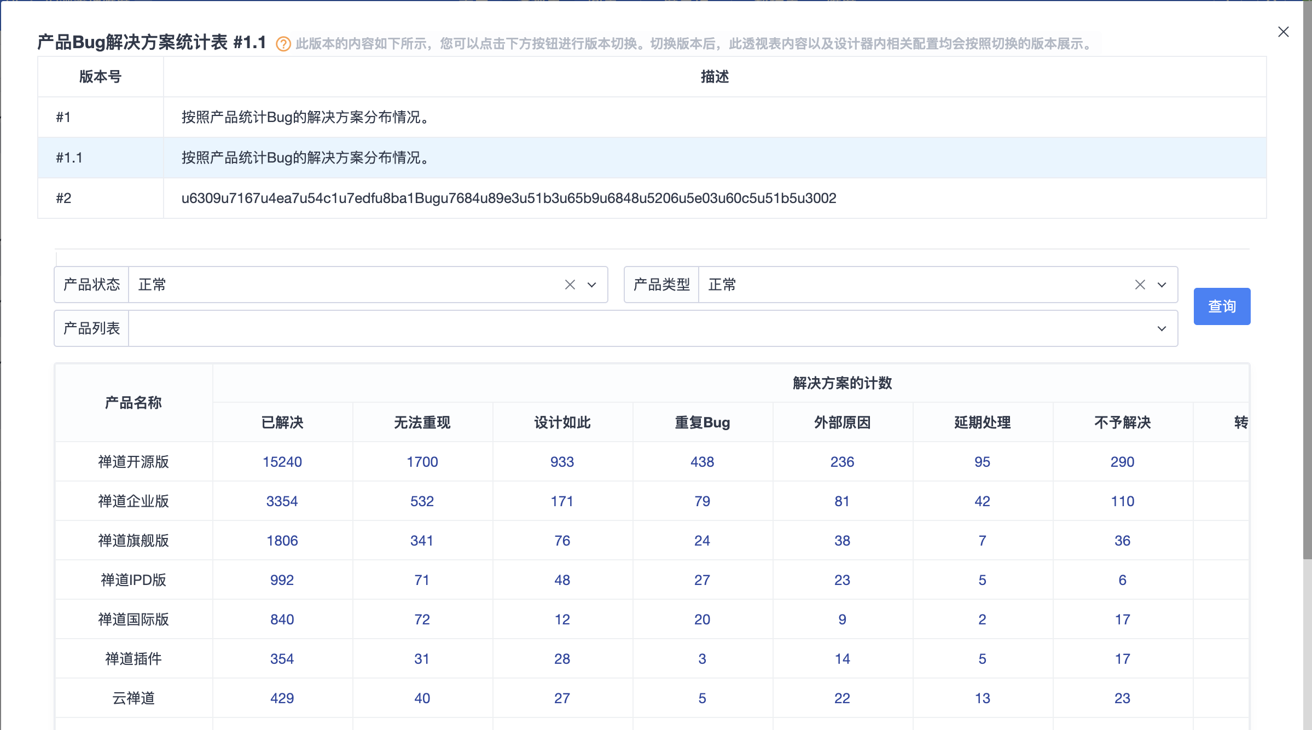Open 重复Bug count 79 for 禅道企业版
Image resolution: width=1312 pixels, height=730 pixels.
coord(703,501)
